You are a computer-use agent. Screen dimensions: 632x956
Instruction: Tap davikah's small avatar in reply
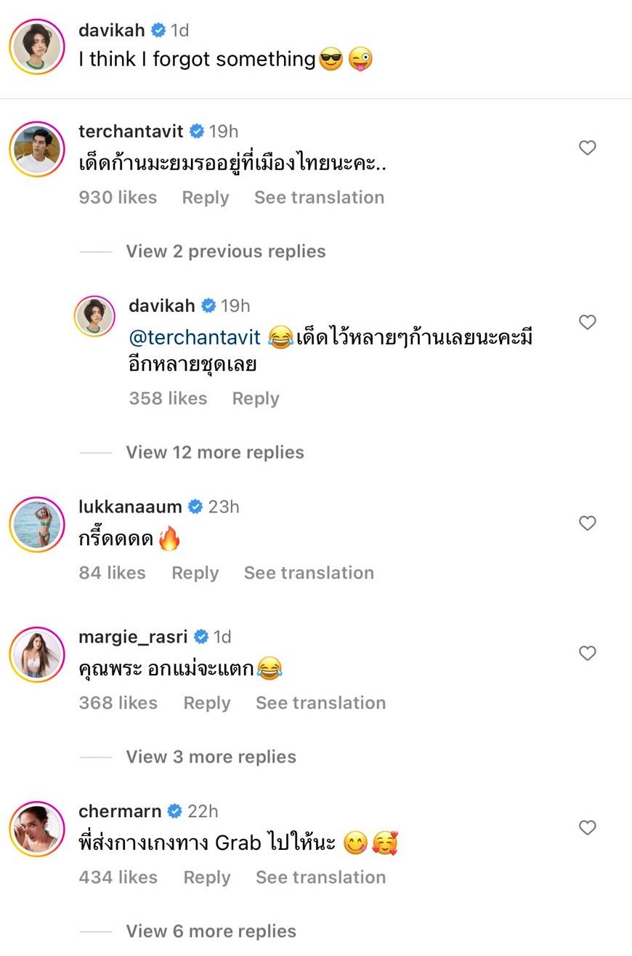95,316
